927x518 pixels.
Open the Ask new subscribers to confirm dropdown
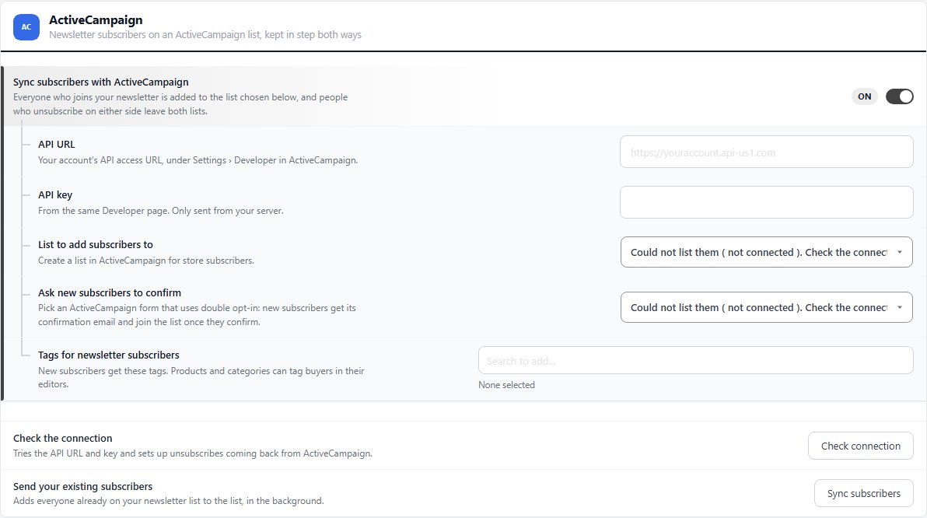click(766, 307)
